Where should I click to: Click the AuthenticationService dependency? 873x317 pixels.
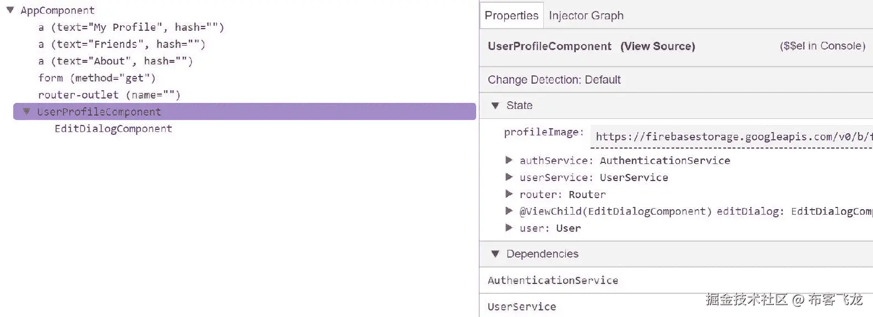click(553, 281)
